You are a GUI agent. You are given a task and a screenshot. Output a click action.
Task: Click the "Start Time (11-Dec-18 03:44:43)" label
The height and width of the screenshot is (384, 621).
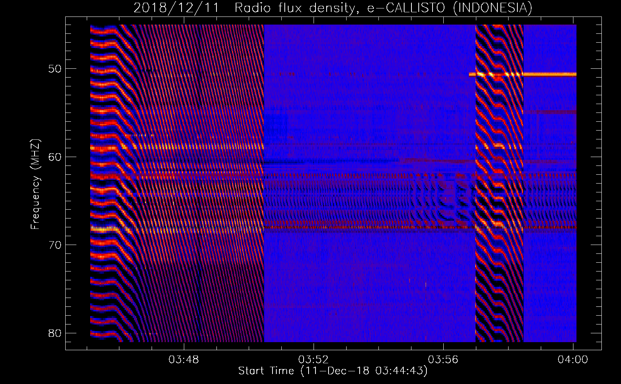[333, 371]
